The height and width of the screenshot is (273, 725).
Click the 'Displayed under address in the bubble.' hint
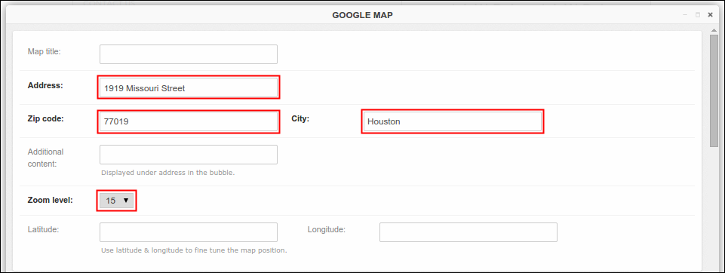point(168,173)
